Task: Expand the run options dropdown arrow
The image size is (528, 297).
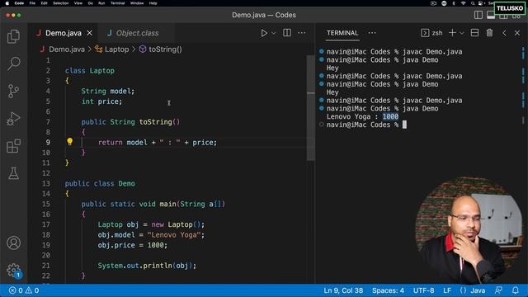Action: [x=273, y=33]
